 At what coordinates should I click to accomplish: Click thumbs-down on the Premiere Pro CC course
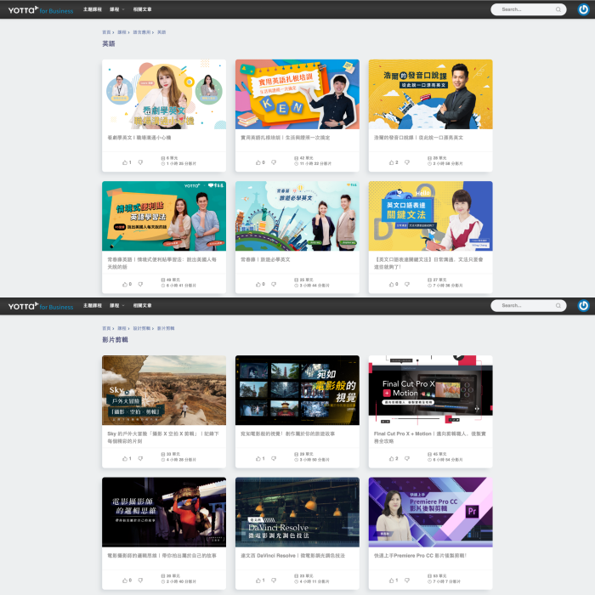(405, 581)
